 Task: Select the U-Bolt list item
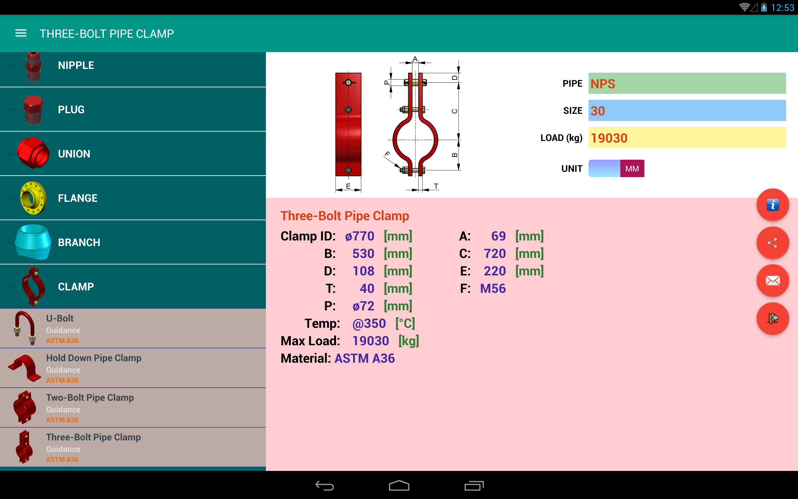point(133,328)
